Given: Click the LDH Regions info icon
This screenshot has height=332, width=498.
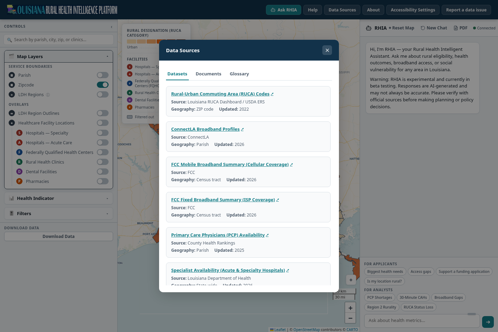Looking at the screenshot, I should 48,95.
